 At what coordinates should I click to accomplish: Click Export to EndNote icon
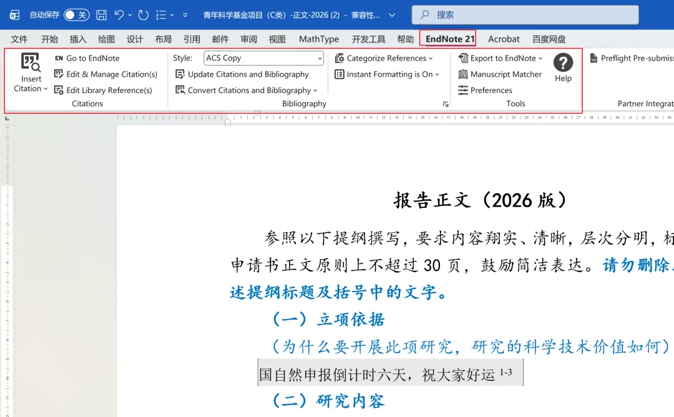463,58
